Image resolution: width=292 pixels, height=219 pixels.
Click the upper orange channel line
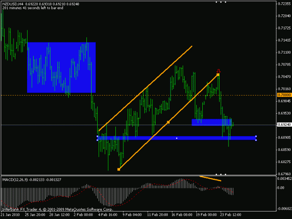click(x=145, y=89)
